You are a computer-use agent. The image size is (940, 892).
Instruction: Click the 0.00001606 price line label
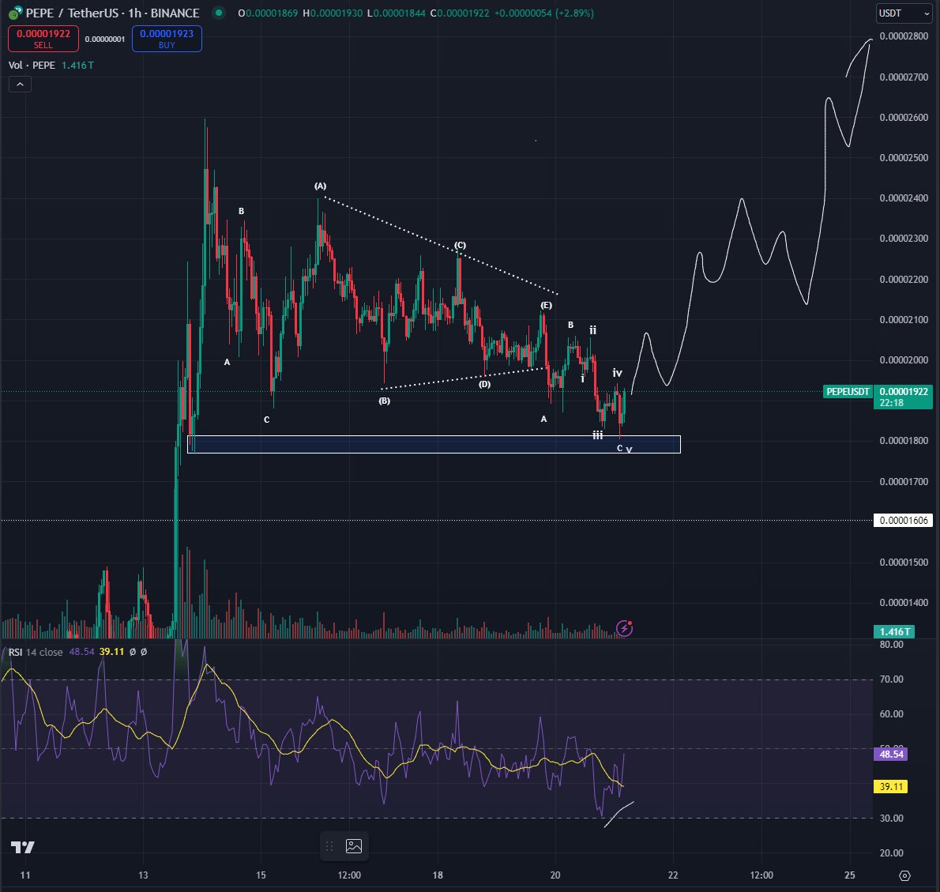point(904,521)
